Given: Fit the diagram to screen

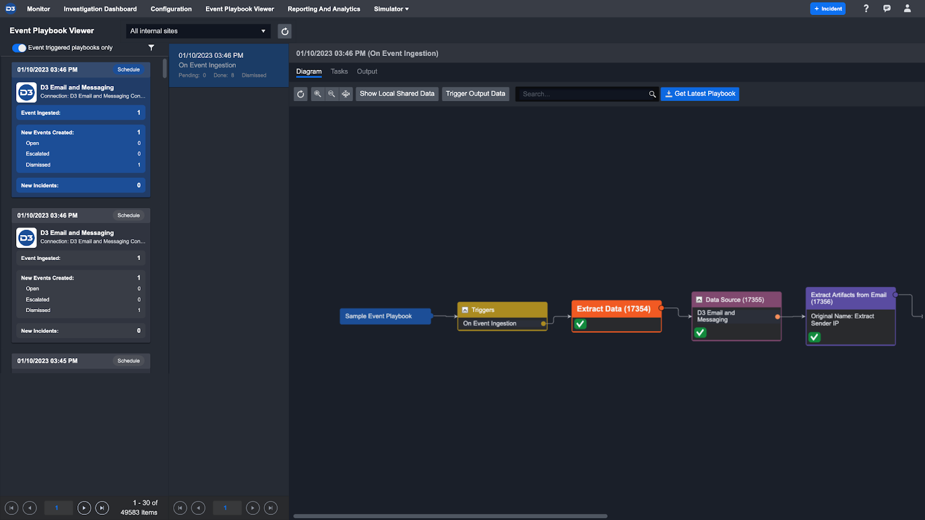Looking at the screenshot, I should point(346,94).
